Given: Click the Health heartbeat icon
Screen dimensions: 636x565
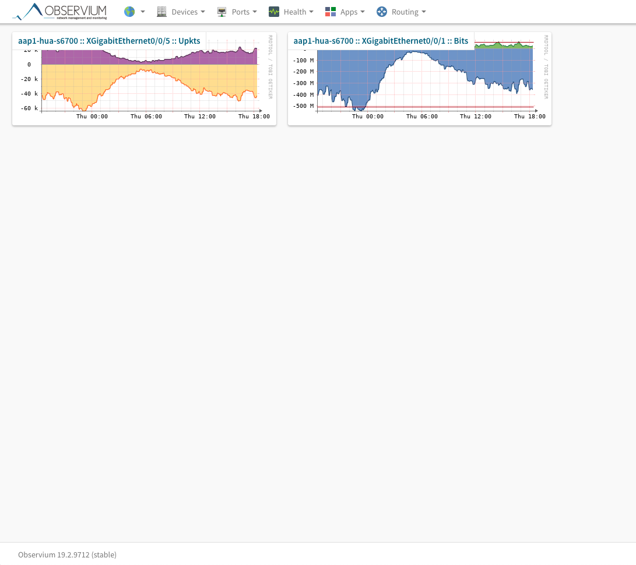Looking at the screenshot, I should pyautogui.click(x=273, y=12).
